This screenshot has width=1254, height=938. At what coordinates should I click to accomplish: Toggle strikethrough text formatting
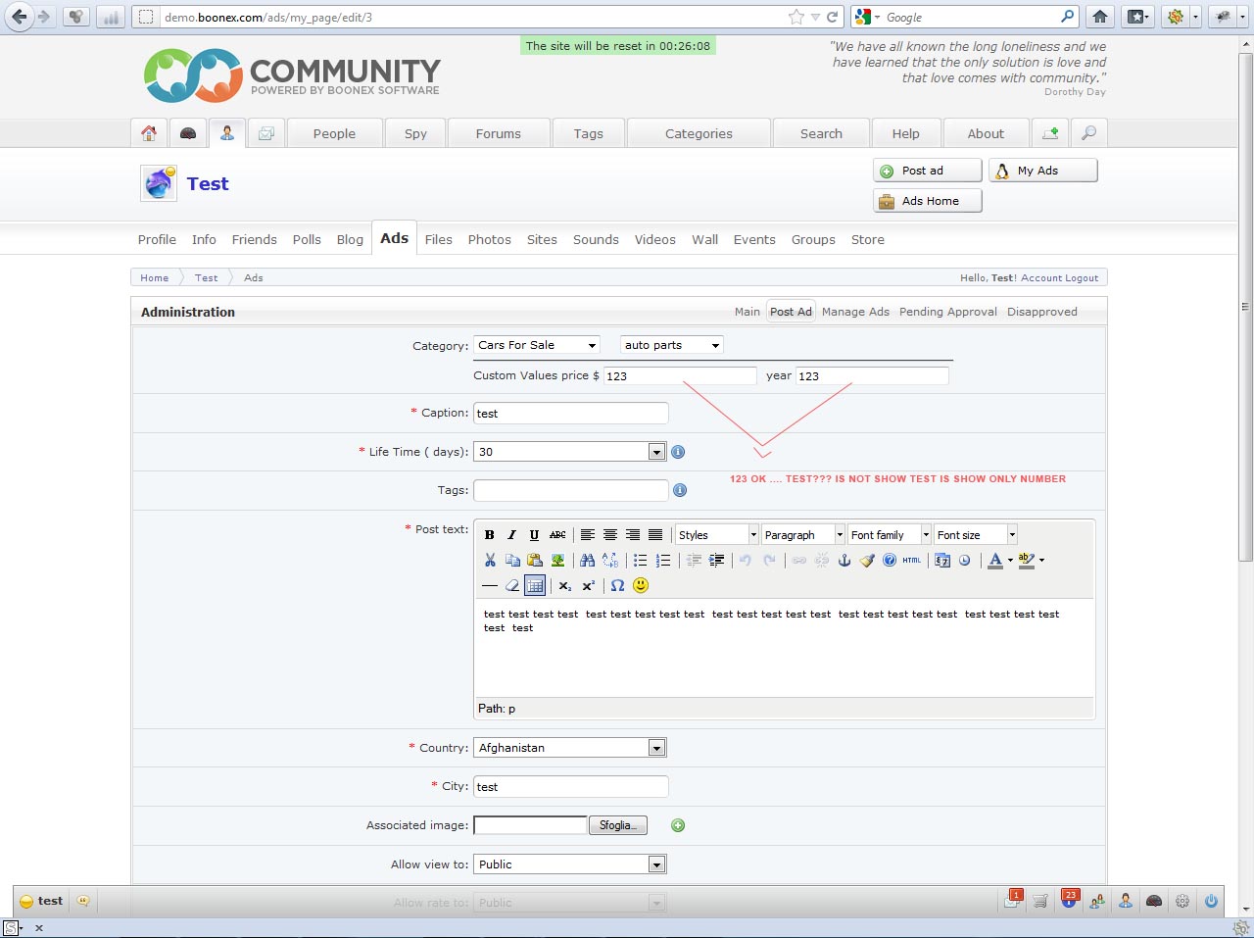click(557, 535)
